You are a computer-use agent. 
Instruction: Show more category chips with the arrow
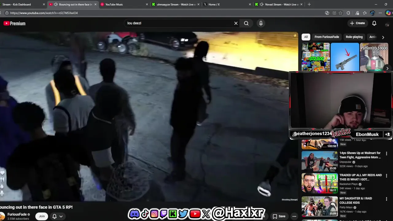383,37
